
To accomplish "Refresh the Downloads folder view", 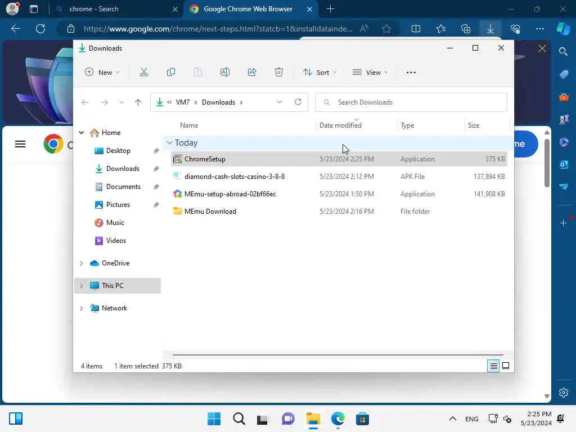I will (x=298, y=102).
